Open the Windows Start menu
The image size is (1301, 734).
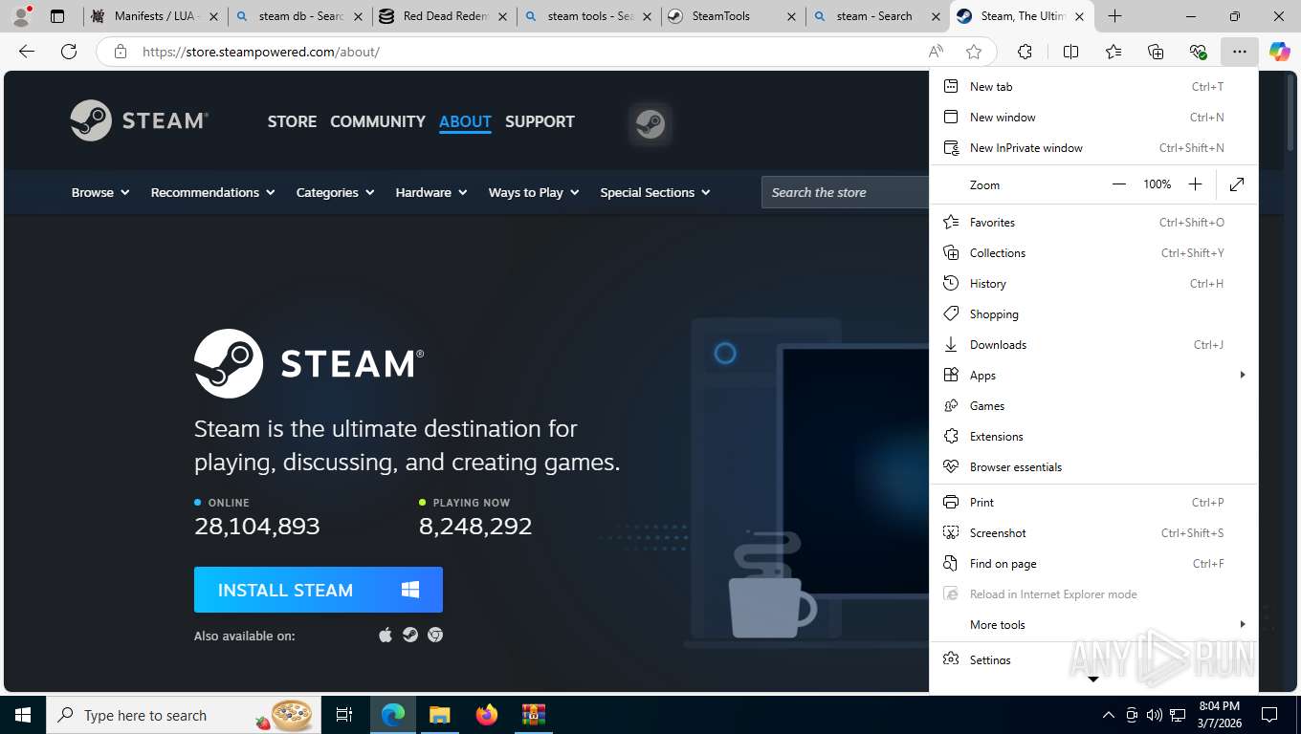(22, 715)
